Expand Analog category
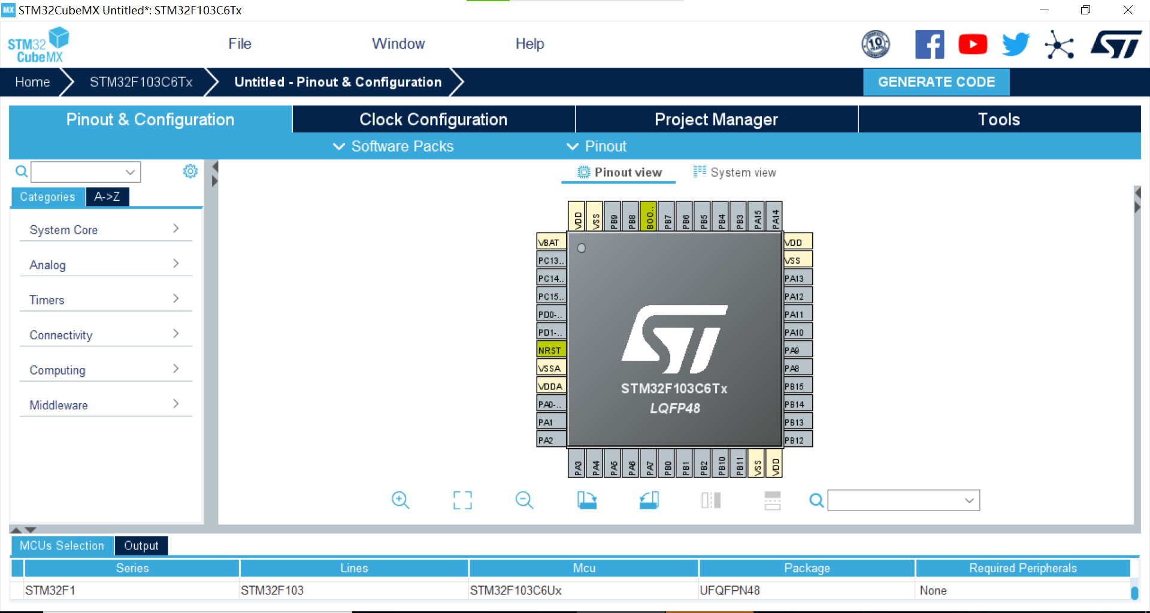The image size is (1150, 613). click(x=105, y=264)
